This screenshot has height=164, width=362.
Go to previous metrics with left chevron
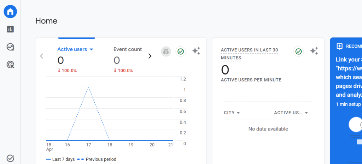(x=42, y=56)
